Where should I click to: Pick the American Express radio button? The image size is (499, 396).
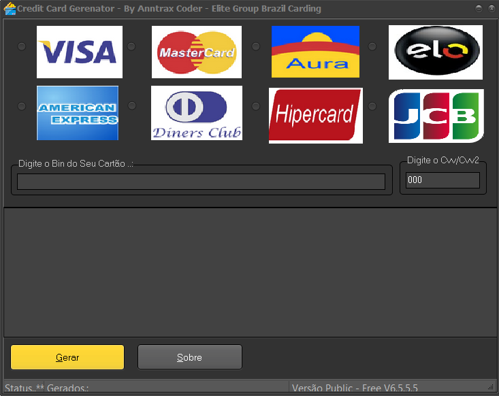[x=22, y=106]
